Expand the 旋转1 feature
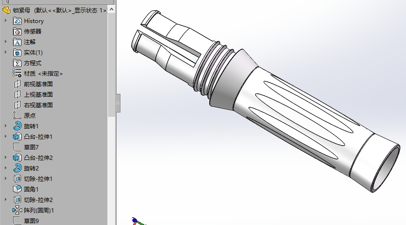 [x=6, y=126]
